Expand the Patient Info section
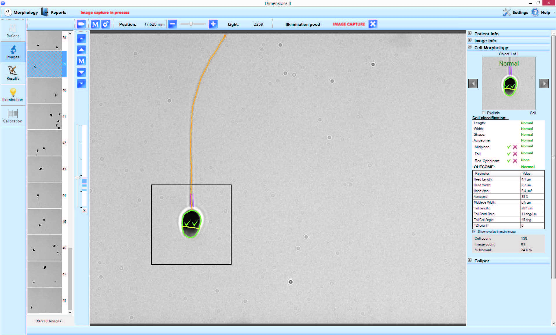 pos(470,33)
